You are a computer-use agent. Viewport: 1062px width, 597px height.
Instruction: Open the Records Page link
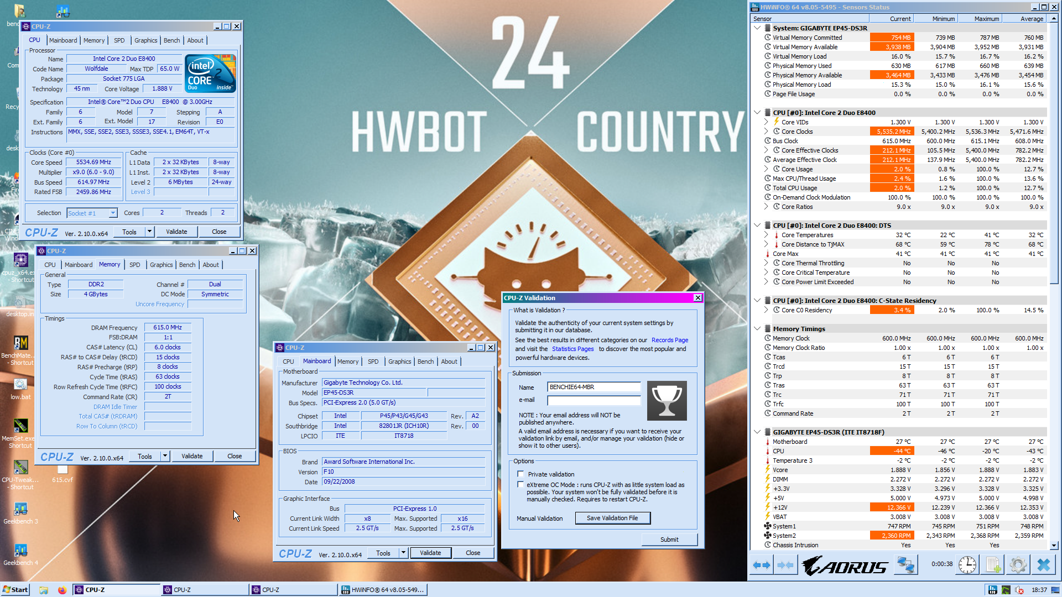(x=670, y=340)
